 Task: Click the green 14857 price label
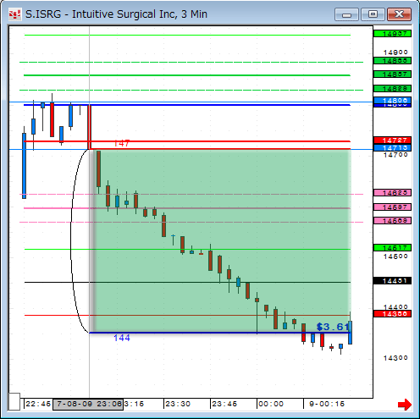[392, 74]
